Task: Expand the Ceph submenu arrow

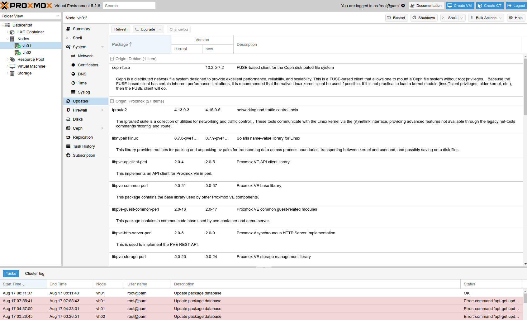Action: tap(102, 128)
